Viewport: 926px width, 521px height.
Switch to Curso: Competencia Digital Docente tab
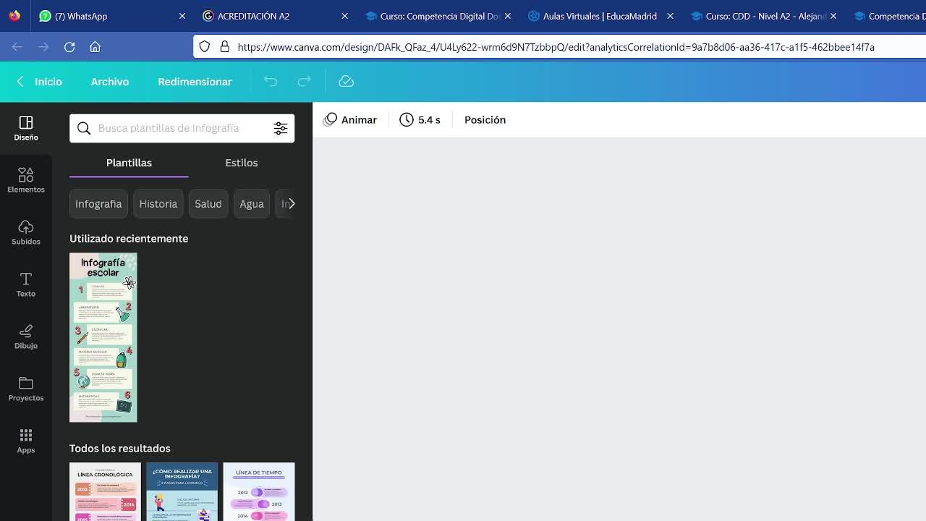click(438, 16)
